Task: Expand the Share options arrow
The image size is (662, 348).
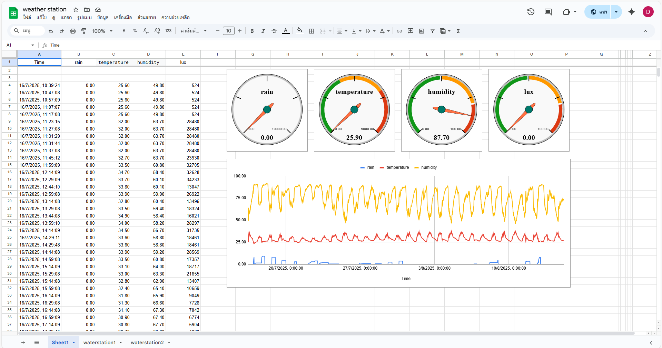Action: pos(616,12)
